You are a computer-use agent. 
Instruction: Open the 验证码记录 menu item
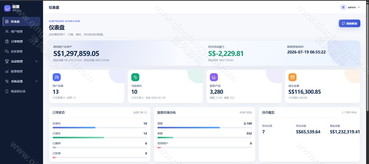point(22,91)
